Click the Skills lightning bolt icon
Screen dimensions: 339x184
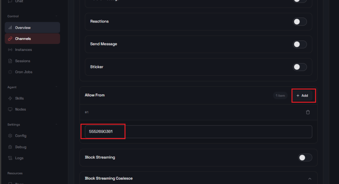pos(10,98)
